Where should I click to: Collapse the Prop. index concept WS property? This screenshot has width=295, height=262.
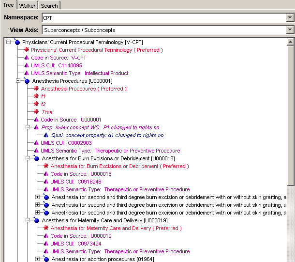coord(28,127)
